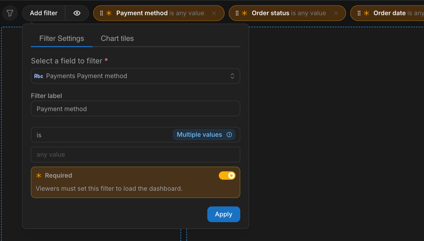This screenshot has height=241, width=424.
Task: Click the funnel filter icon
Action: click(x=10, y=13)
